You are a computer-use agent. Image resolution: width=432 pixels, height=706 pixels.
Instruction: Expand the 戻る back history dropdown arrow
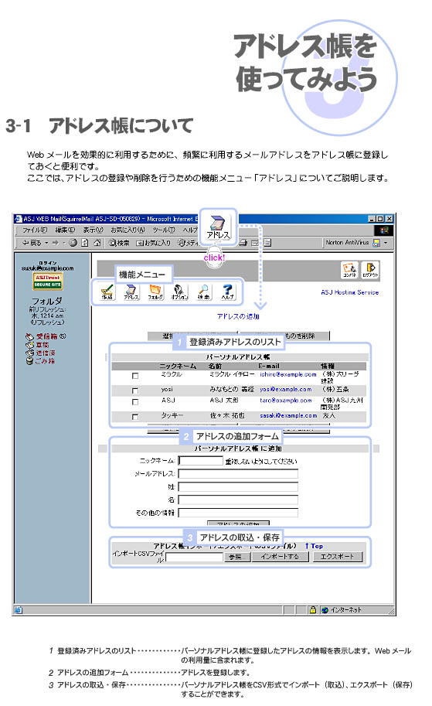click(46, 243)
